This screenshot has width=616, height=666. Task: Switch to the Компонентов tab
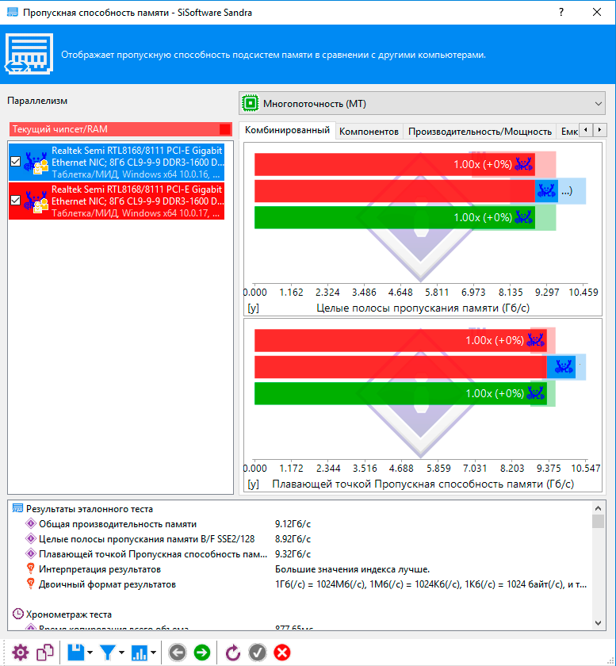369,131
